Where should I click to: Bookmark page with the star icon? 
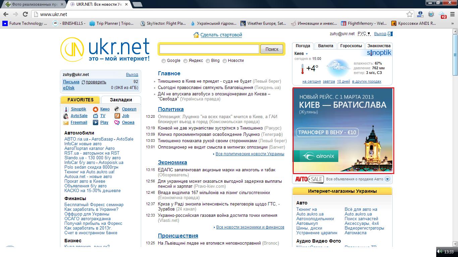coord(409,14)
